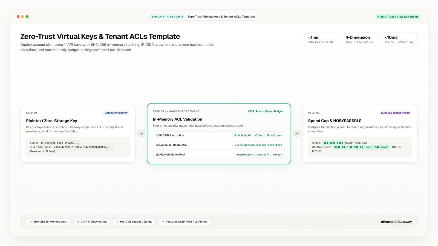Click the Pre-Call Budget Ceilings chip
This screenshot has width=438, height=246.
pyautogui.click(x=134, y=222)
